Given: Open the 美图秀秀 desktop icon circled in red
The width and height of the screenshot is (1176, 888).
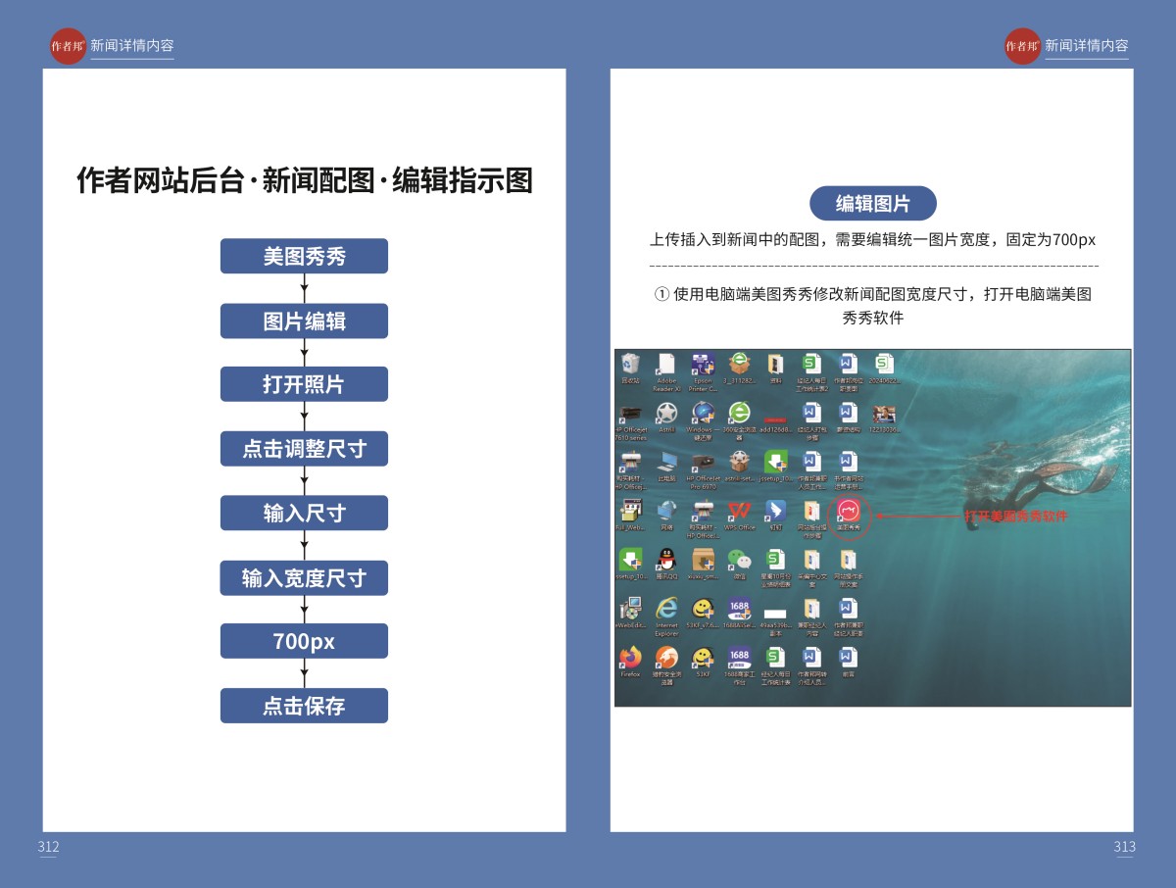Looking at the screenshot, I should pos(849,511).
